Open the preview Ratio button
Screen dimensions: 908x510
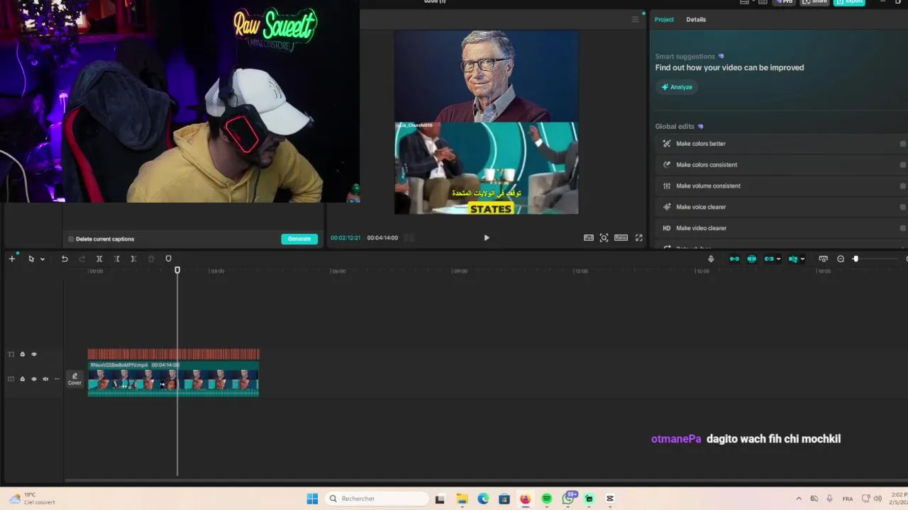point(621,238)
